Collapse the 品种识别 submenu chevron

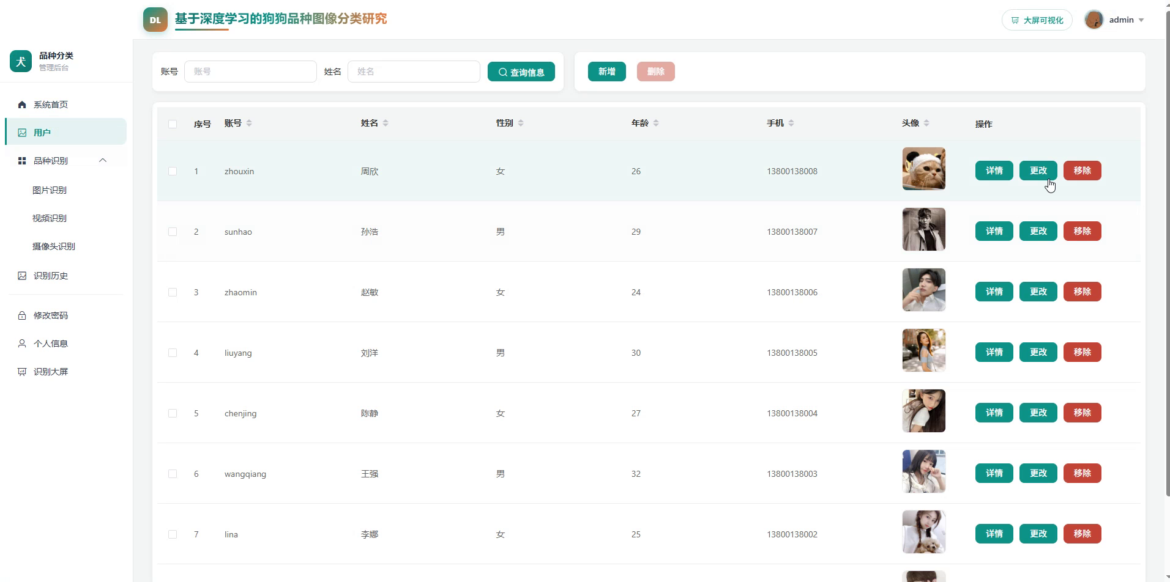(103, 160)
